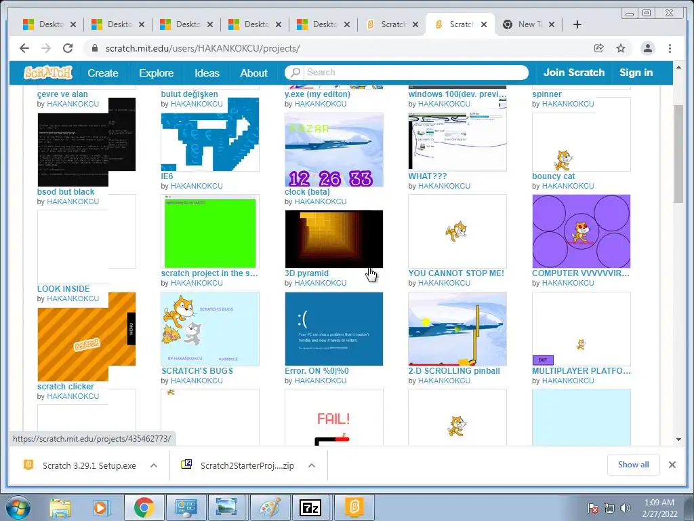694x521 pixels.
Task: Open the Control Panel taskbar icon
Action: pyautogui.click(x=186, y=507)
